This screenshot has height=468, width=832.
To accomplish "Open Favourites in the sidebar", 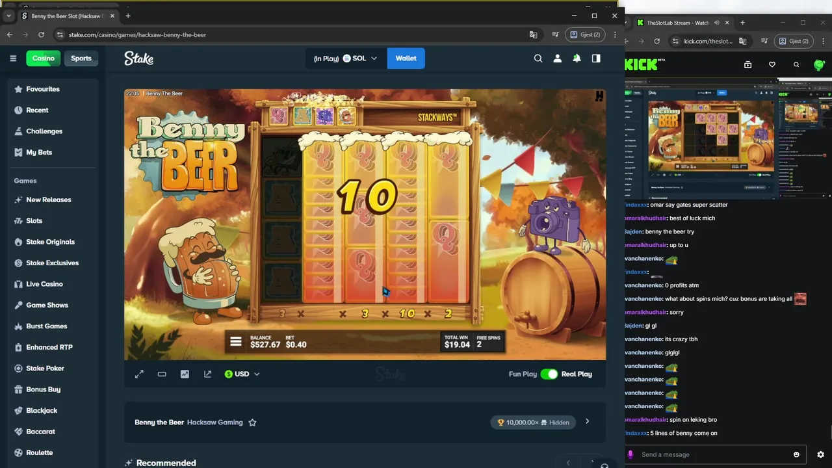I will [53, 89].
